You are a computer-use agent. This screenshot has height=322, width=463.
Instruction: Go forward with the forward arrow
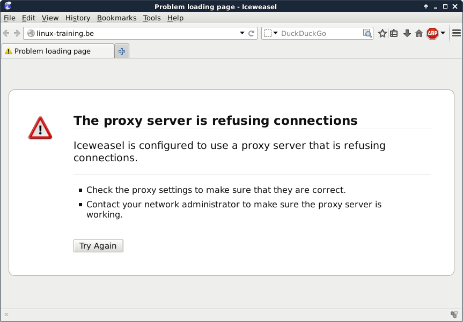pyautogui.click(x=17, y=33)
